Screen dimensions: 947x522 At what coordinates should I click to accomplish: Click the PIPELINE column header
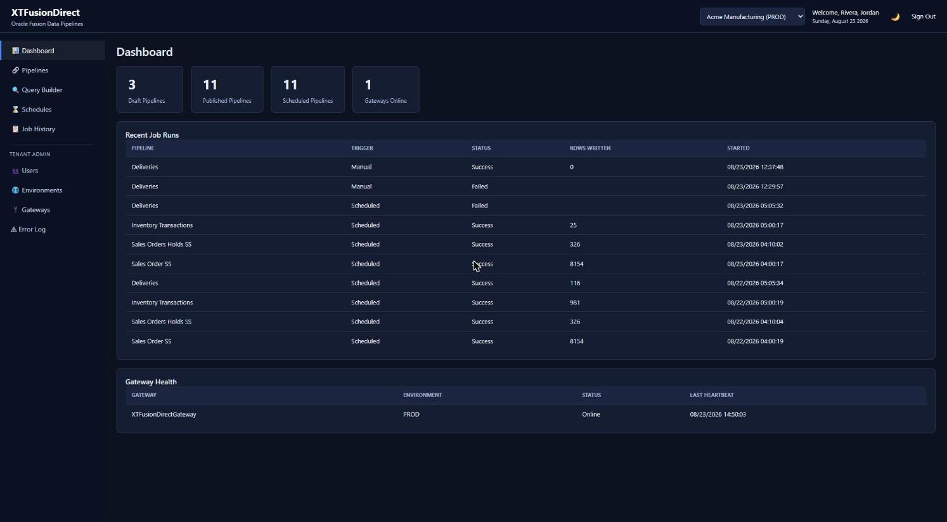143,148
